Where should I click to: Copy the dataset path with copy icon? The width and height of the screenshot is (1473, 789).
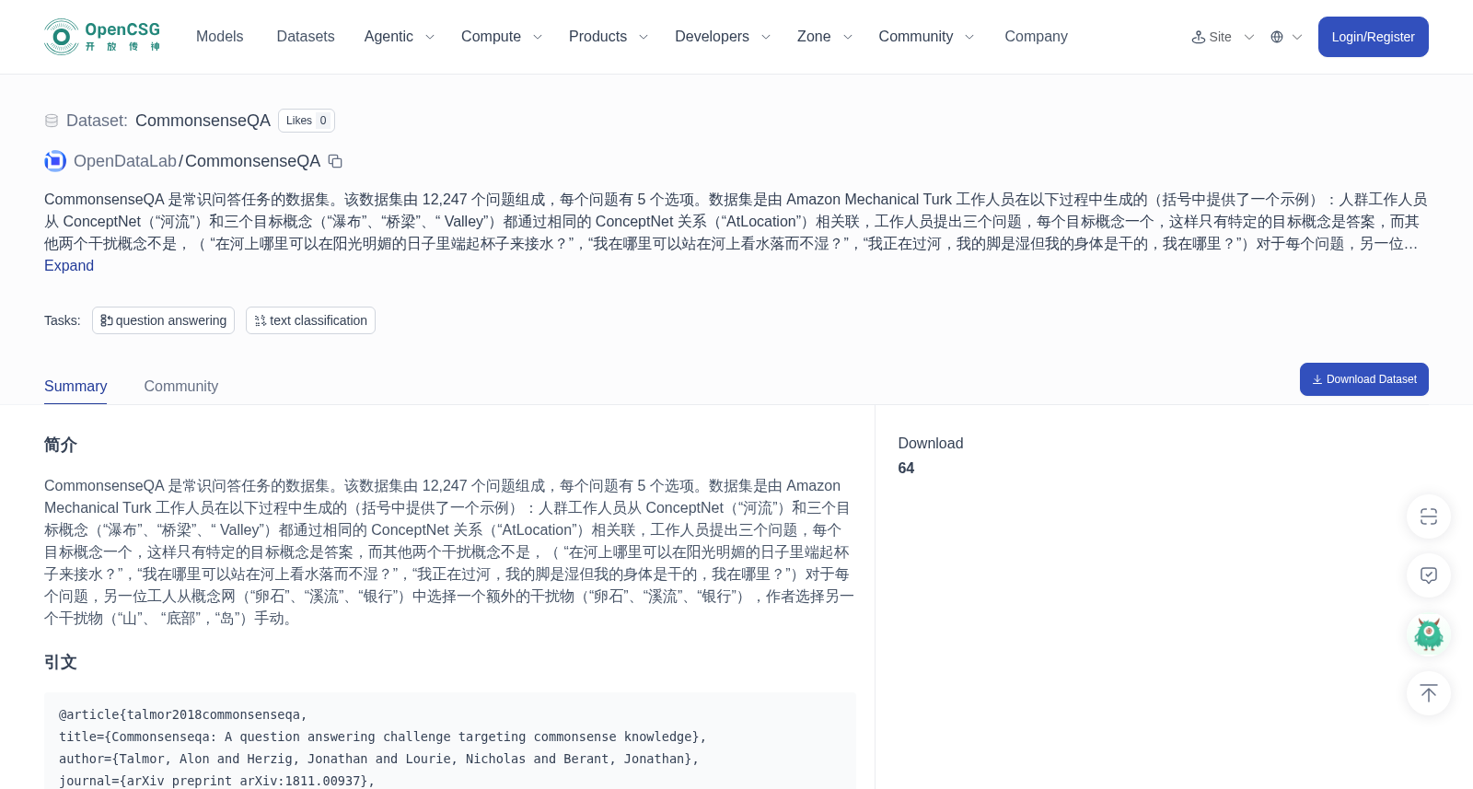(x=336, y=161)
